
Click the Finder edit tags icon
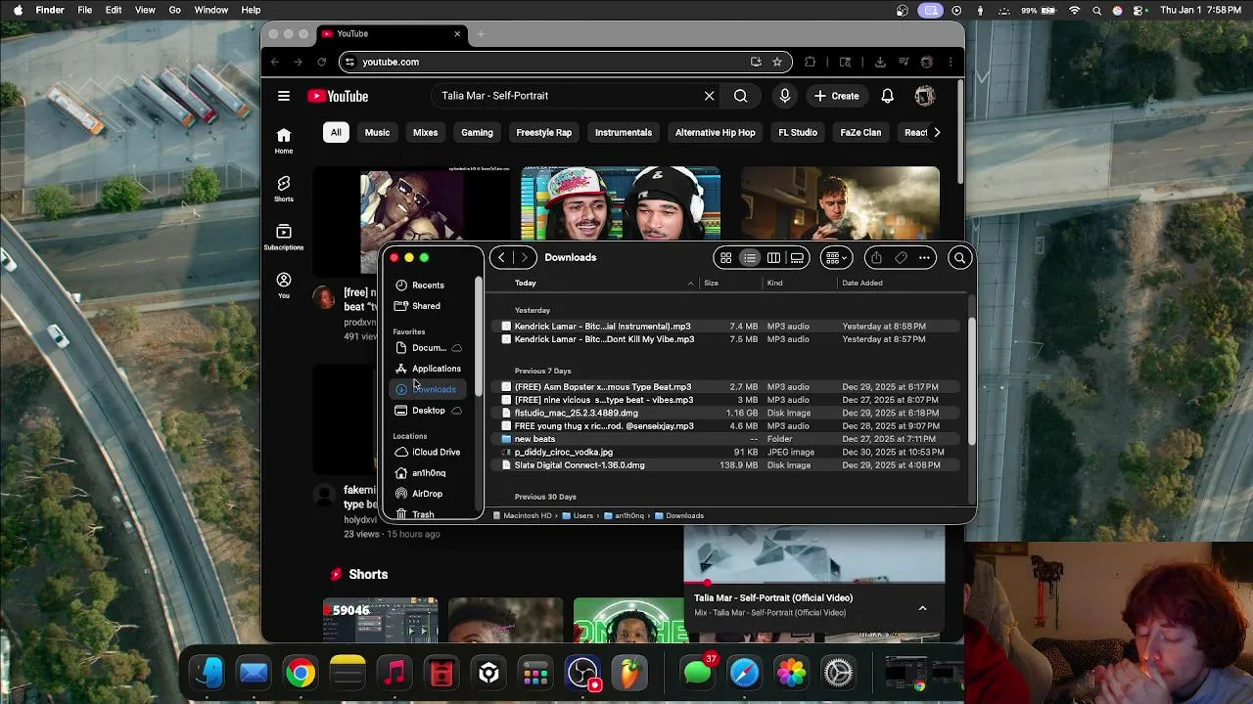click(x=901, y=258)
